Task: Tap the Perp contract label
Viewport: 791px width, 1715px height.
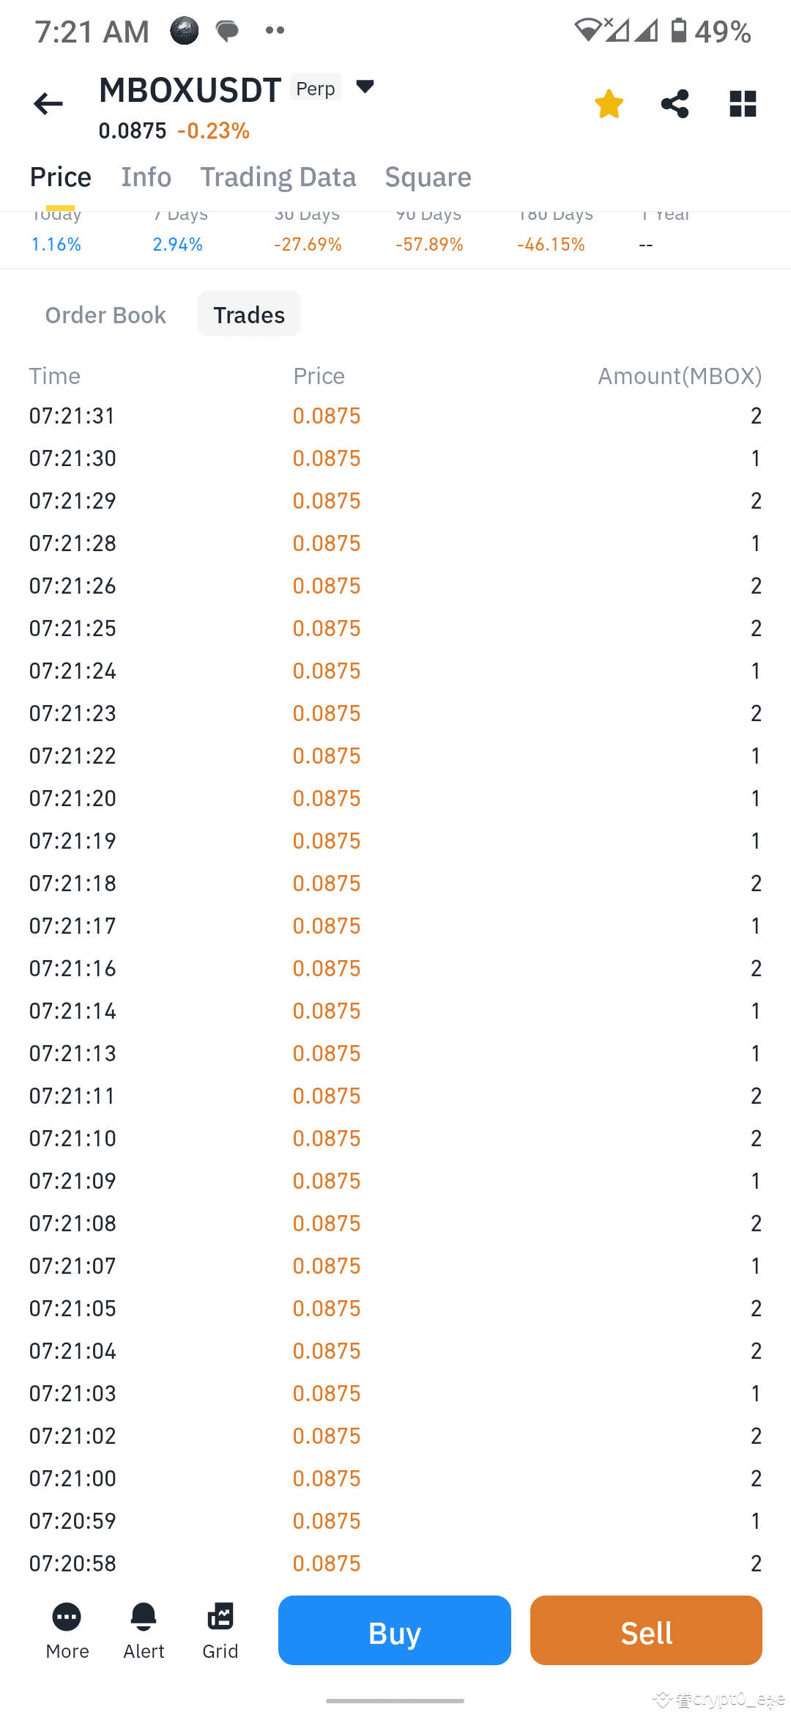Action: [x=316, y=88]
